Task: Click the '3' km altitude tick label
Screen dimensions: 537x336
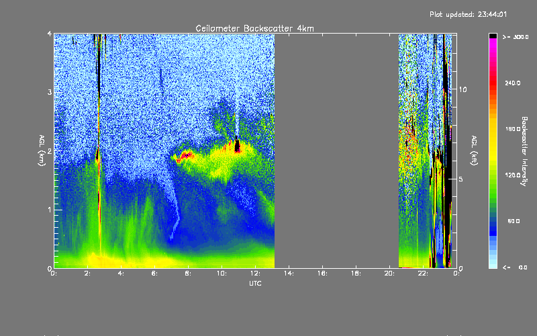Action: pyautogui.click(x=50, y=92)
